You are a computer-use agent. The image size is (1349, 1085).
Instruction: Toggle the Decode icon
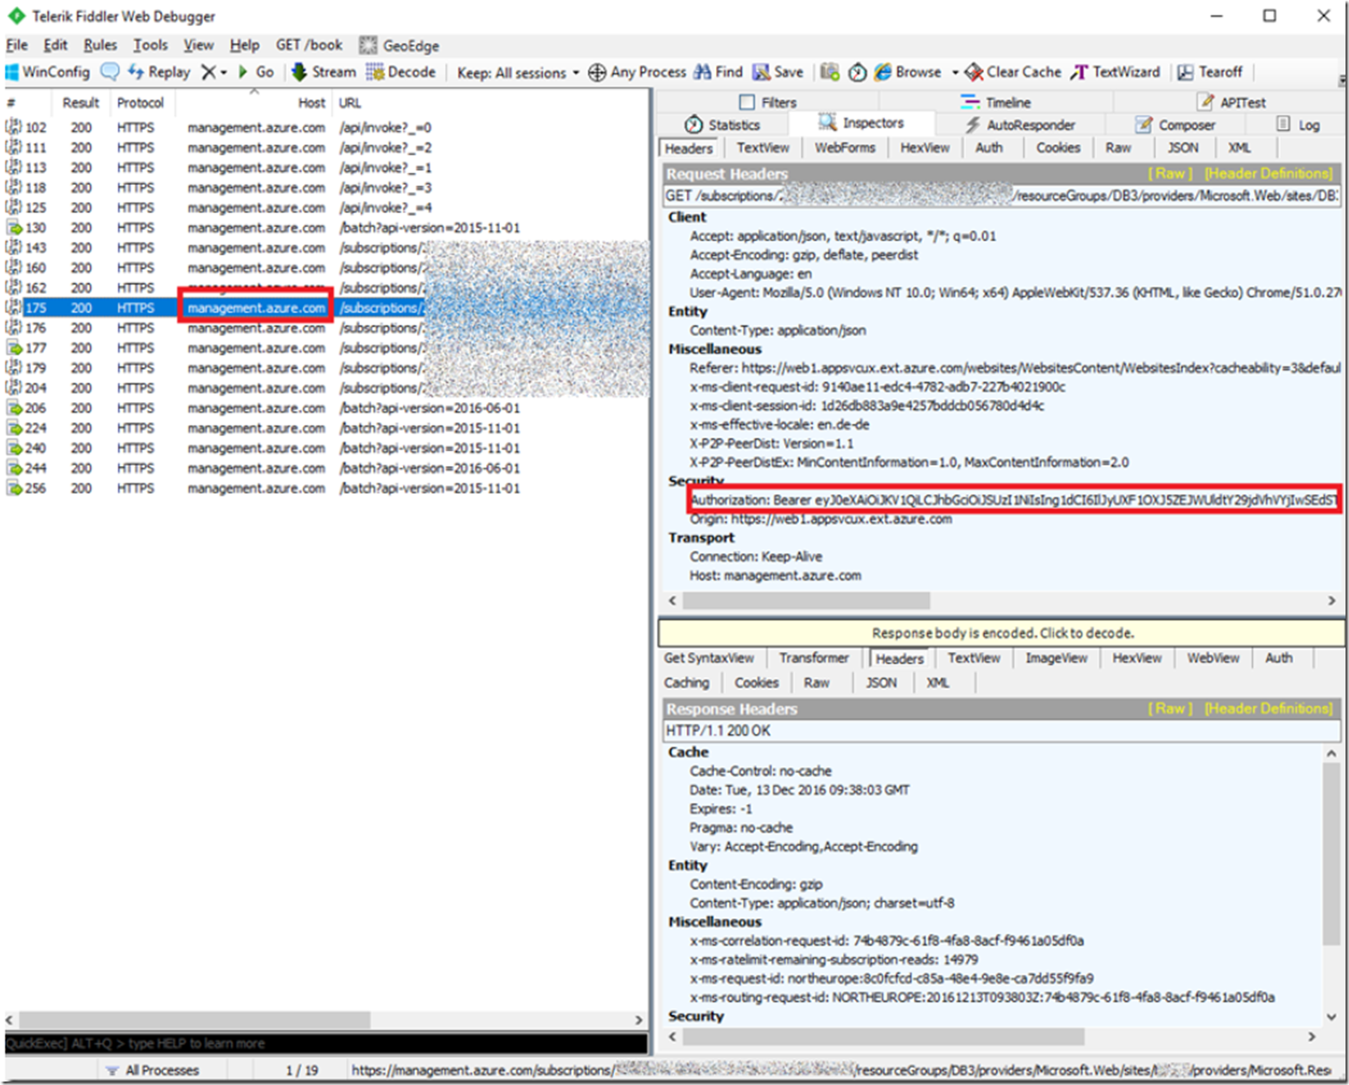(374, 72)
